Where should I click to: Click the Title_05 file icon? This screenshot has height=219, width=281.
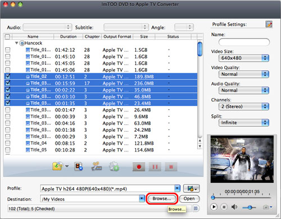28,150
